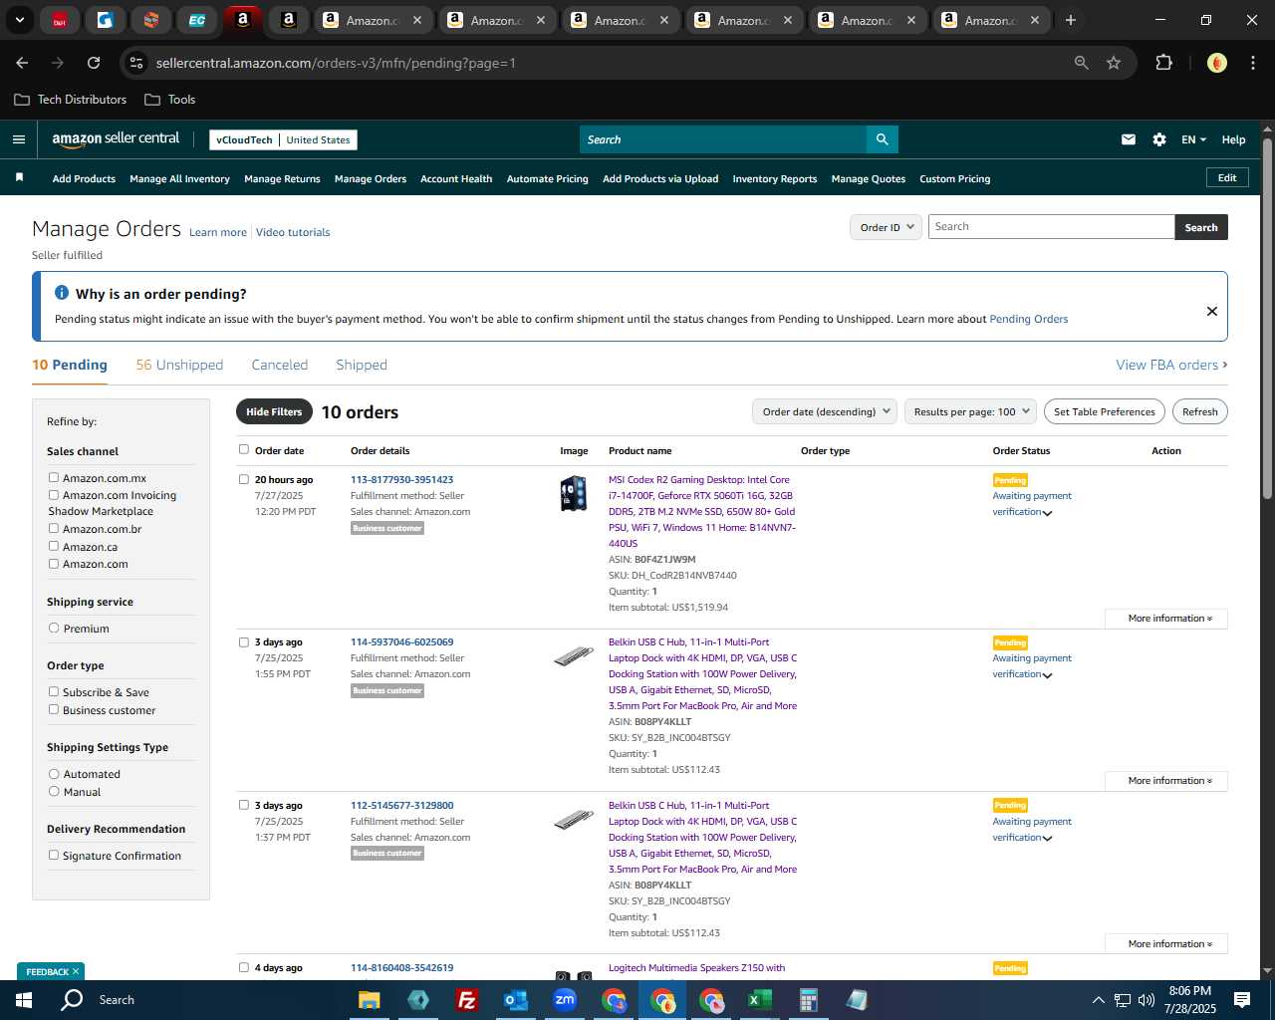1275x1020 pixels.
Task: Reload the browser page
Action: pyautogui.click(x=94, y=63)
